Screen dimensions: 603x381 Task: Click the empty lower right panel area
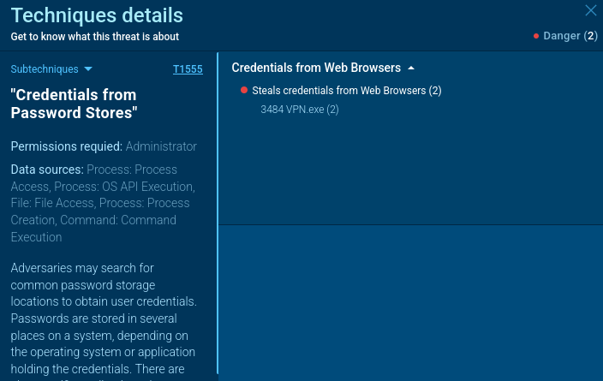409,300
